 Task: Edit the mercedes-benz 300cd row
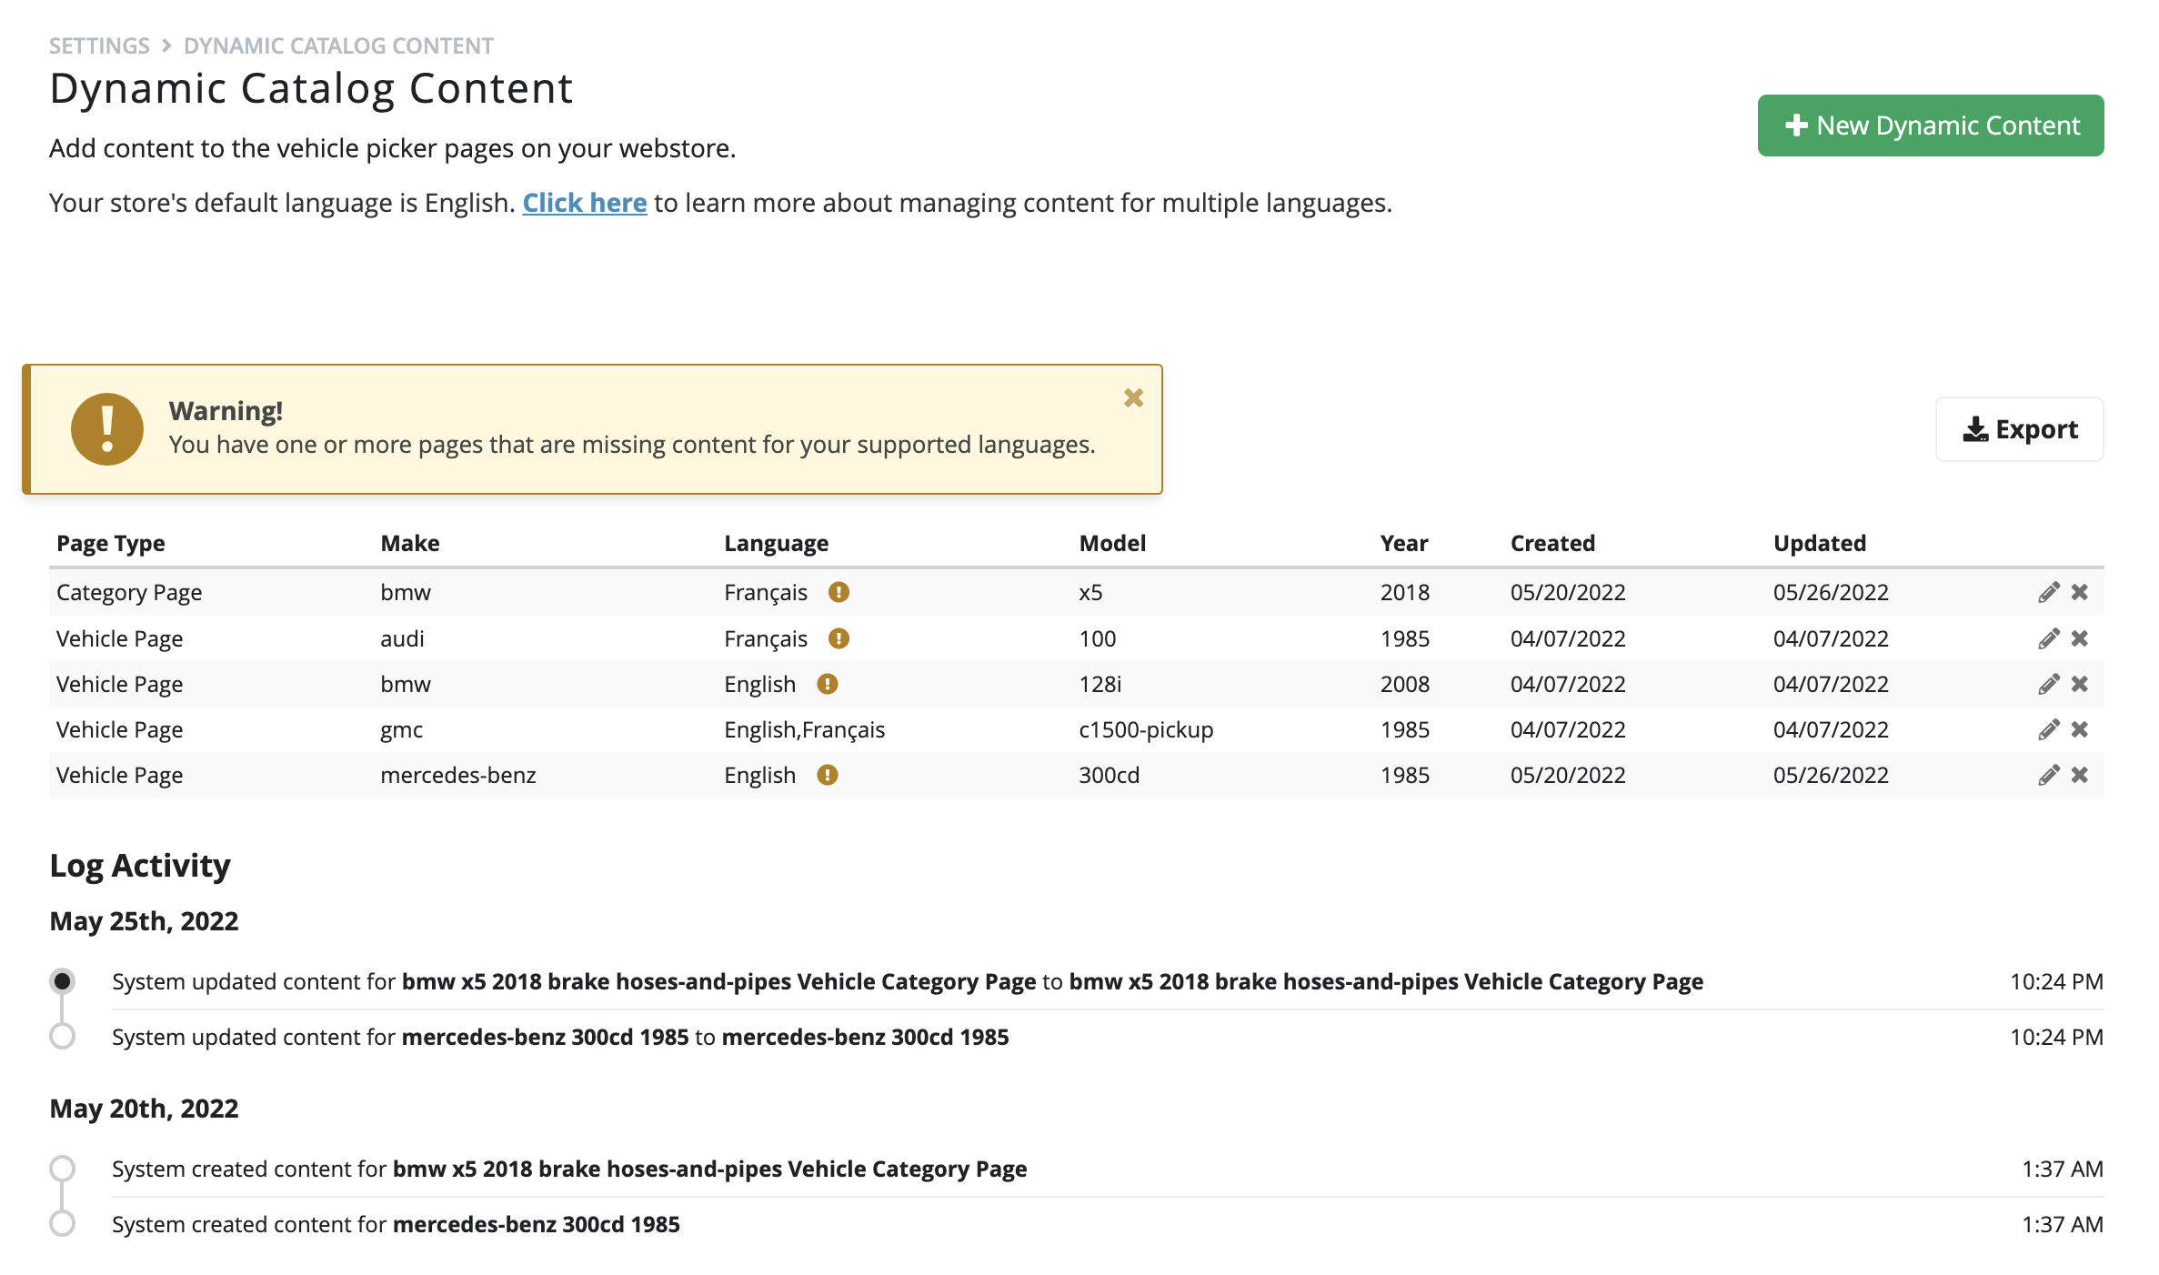point(2048,775)
